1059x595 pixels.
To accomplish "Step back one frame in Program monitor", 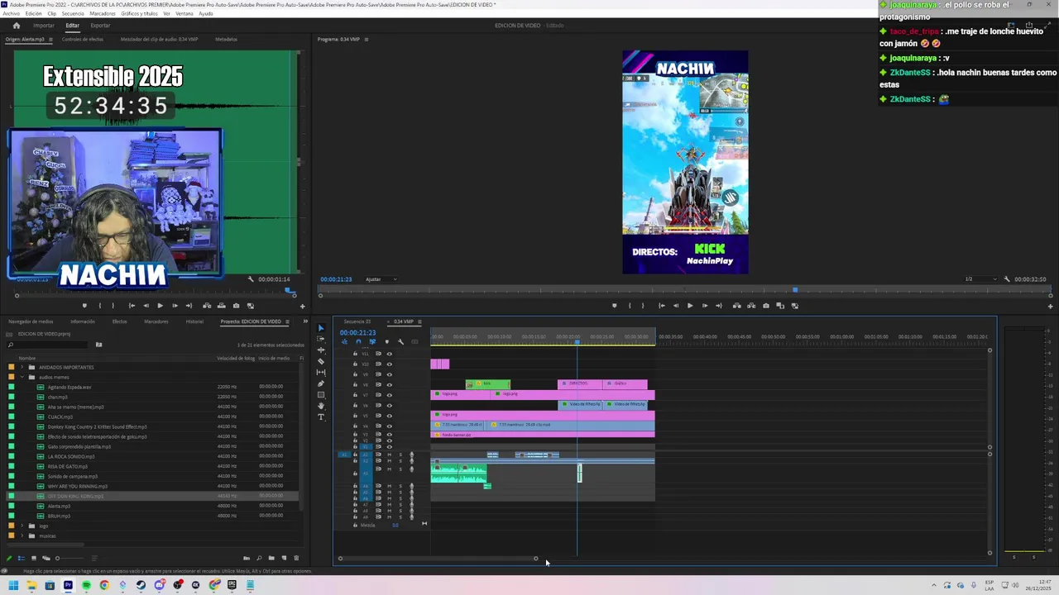I will click(675, 306).
